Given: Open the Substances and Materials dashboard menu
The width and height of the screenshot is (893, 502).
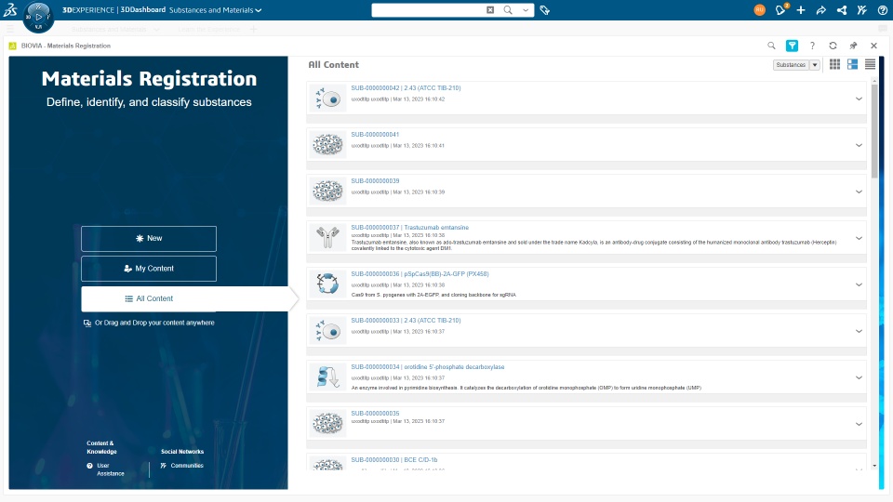Looking at the screenshot, I should tap(215, 10).
